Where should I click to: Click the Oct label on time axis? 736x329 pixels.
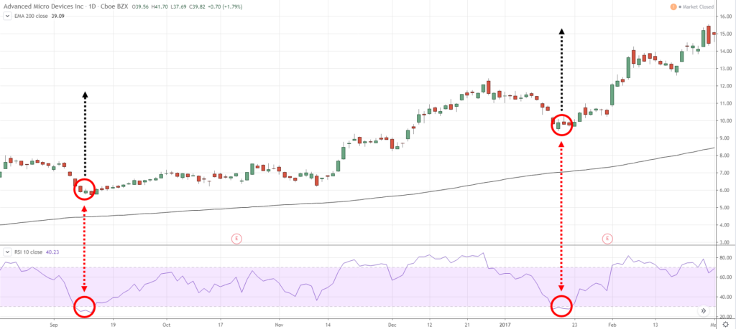click(x=166, y=324)
